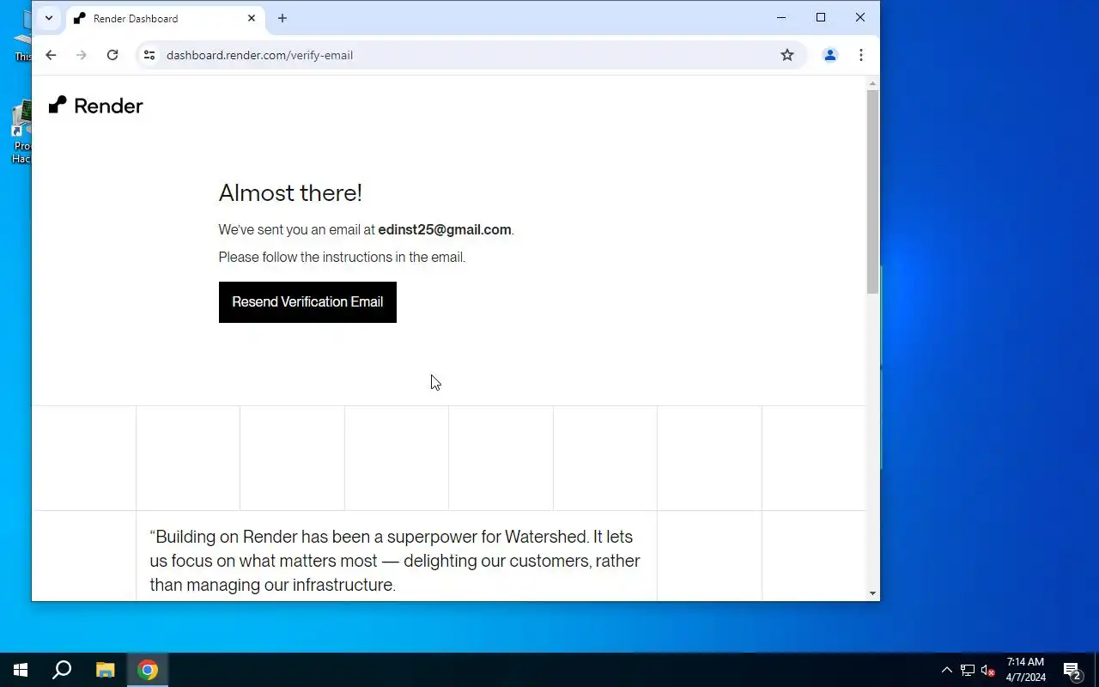
Task: Open Windows taskbar search
Action: coord(62,670)
